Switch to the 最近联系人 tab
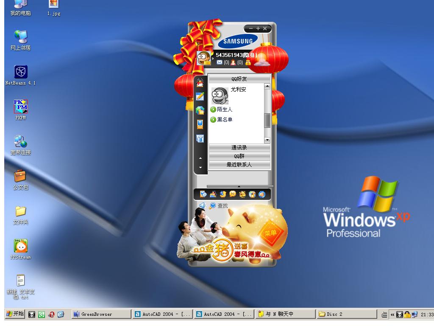Screen dimensions: 434x326 (239, 165)
